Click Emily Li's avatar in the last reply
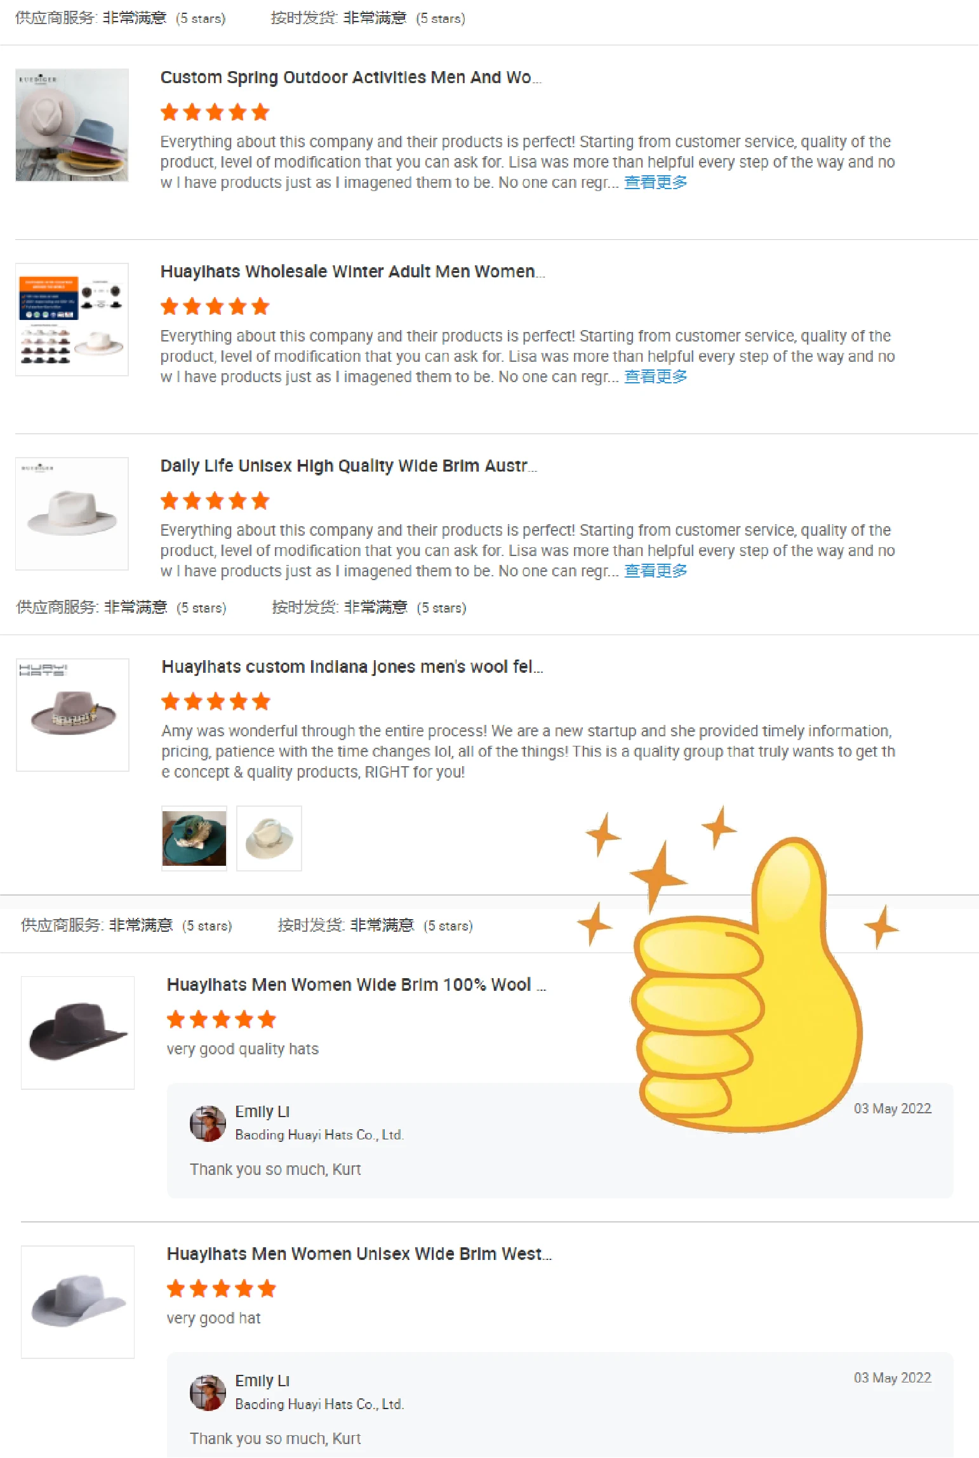Image resolution: width=979 pixels, height=1458 pixels. [x=208, y=1393]
